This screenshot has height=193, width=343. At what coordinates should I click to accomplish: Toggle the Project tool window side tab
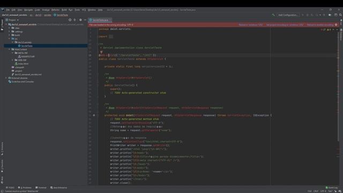coord(2,25)
